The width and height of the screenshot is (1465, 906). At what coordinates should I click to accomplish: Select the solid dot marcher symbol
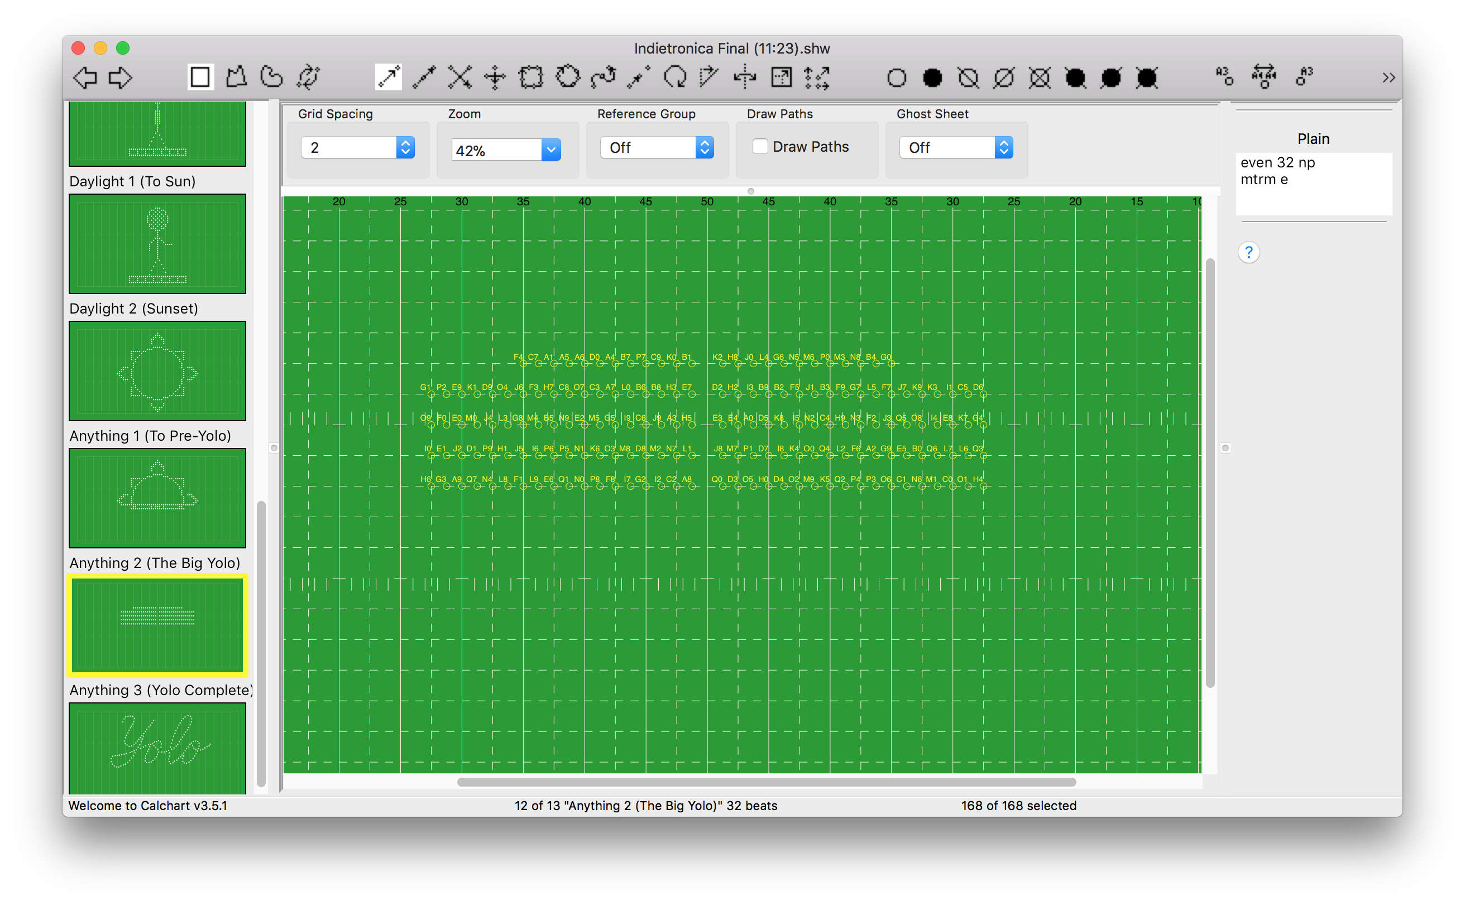click(932, 78)
